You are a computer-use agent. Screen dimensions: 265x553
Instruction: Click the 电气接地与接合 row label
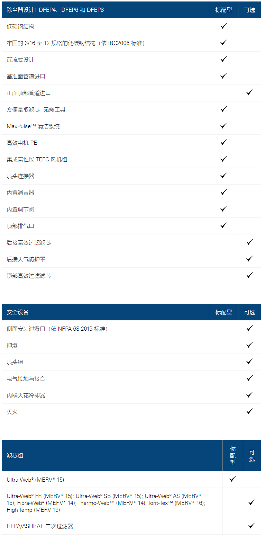[x=26, y=379]
